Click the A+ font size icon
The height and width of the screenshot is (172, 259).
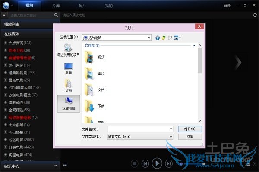click(4, 15)
